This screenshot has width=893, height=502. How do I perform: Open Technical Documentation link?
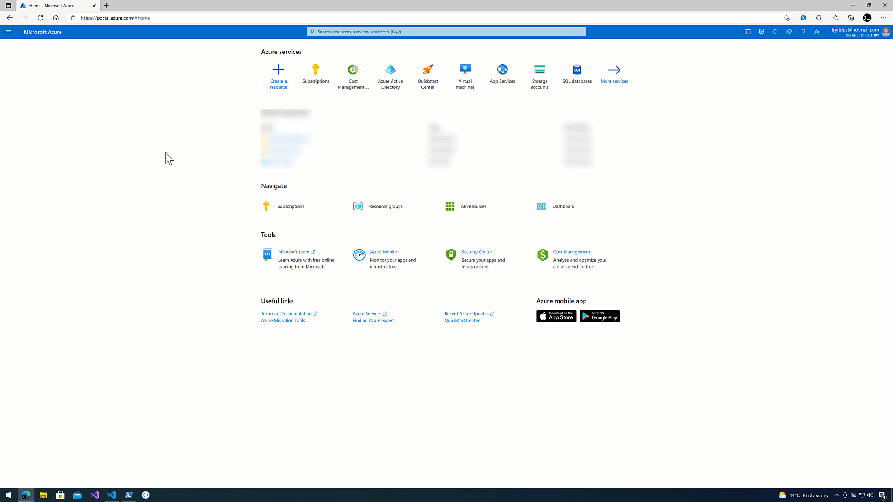pos(286,314)
